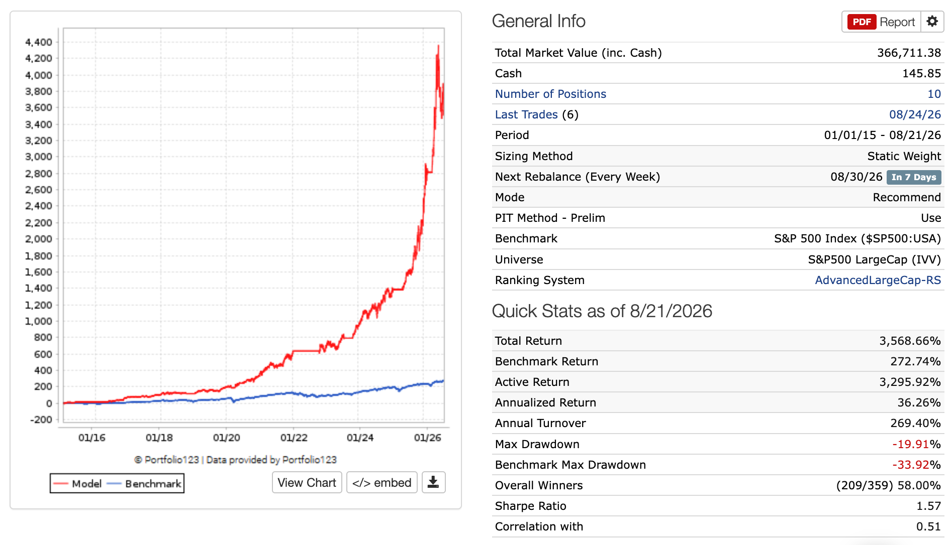Click the Quick Stats as of 8/21/2026 heading

(602, 311)
